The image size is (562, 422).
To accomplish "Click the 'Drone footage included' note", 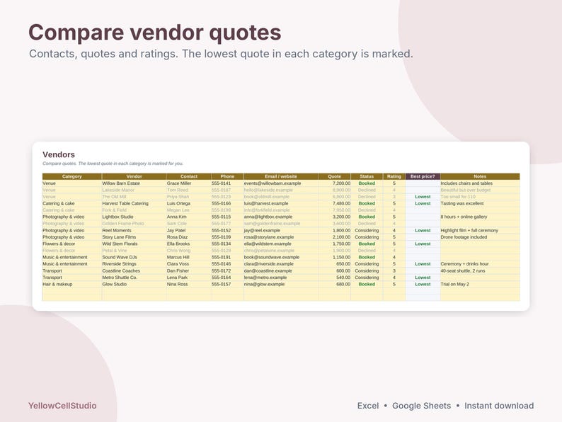I will 464,237.
